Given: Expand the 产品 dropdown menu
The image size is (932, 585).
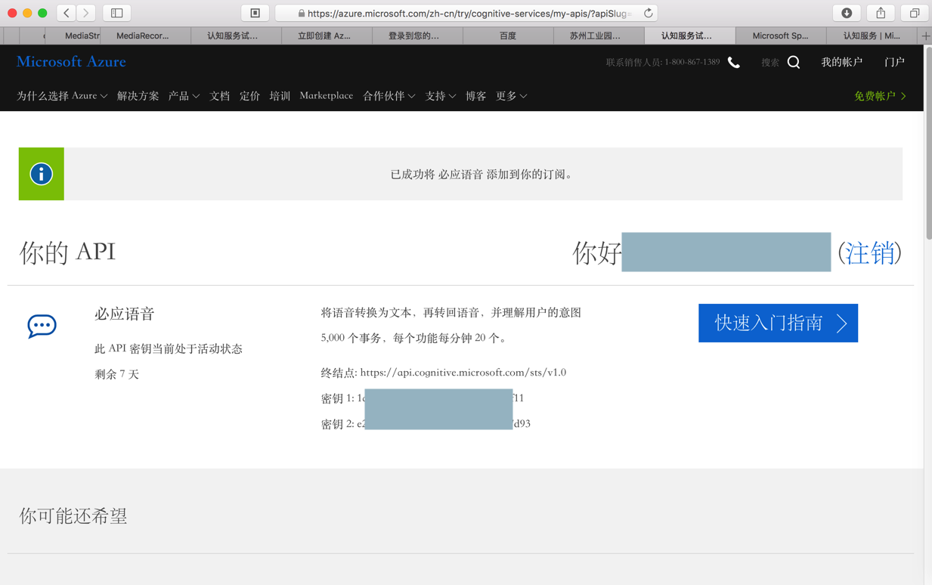Looking at the screenshot, I should [x=184, y=96].
